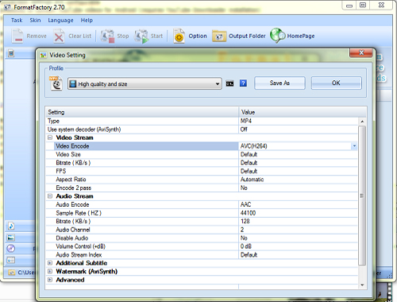This screenshot has width=397, height=302.
Task: Open the Video category icon at sidebar top
Action: (11, 53)
